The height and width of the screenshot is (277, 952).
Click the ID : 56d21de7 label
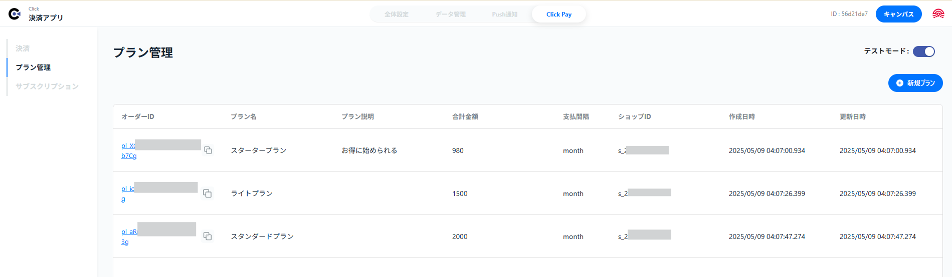[849, 14]
